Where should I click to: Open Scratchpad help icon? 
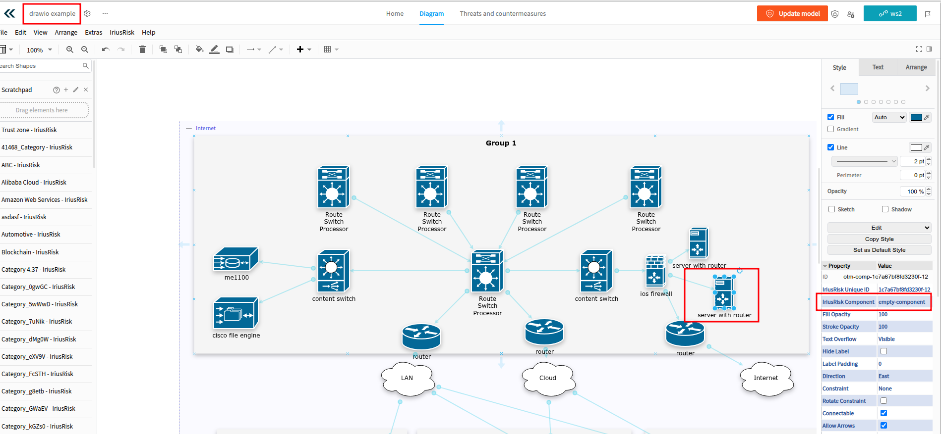coord(57,90)
